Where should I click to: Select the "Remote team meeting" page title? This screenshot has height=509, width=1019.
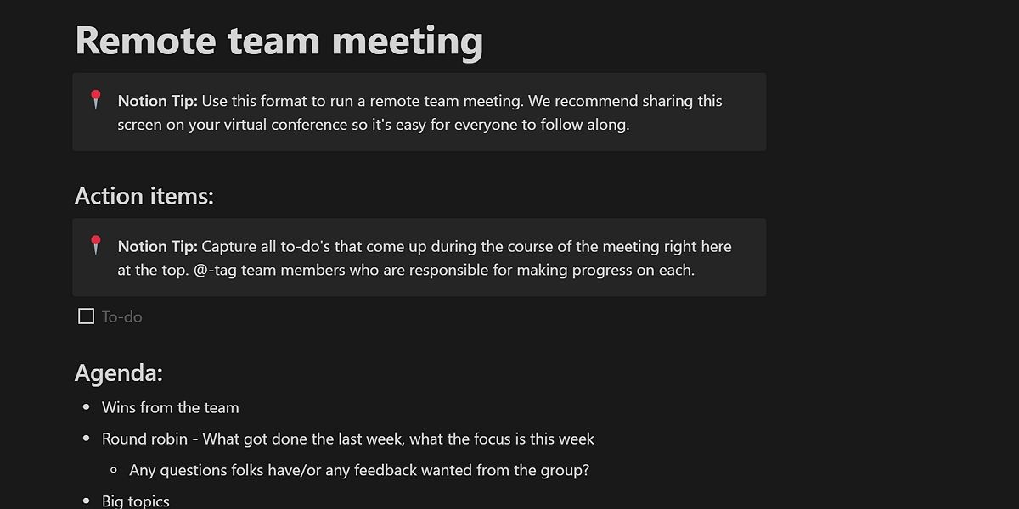[x=280, y=40]
